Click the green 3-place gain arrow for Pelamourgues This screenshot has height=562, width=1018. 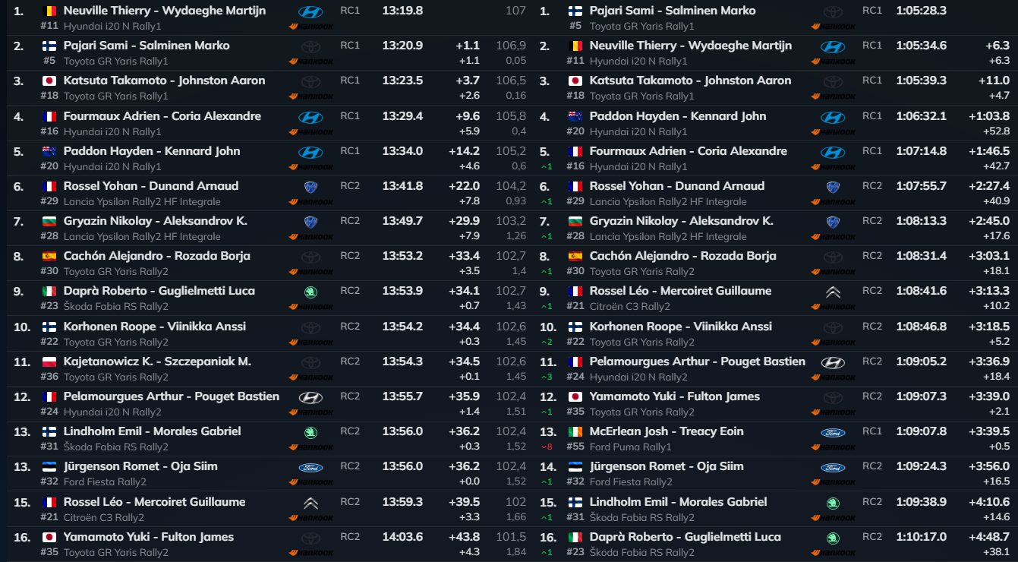[x=548, y=377]
